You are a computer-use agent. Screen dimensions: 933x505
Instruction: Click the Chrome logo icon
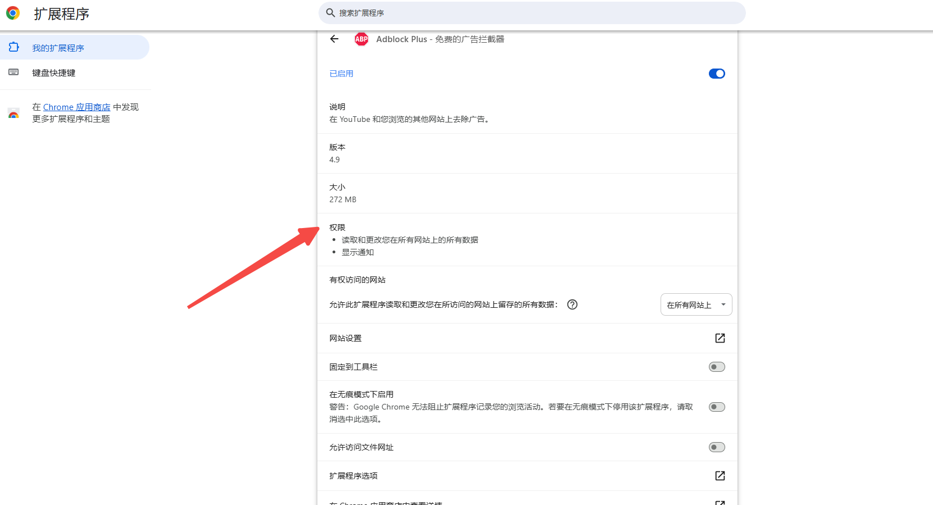pyautogui.click(x=13, y=13)
